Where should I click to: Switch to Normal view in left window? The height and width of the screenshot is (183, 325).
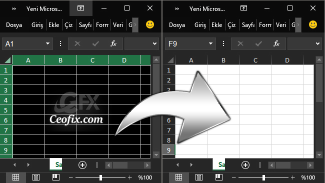[16, 177]
